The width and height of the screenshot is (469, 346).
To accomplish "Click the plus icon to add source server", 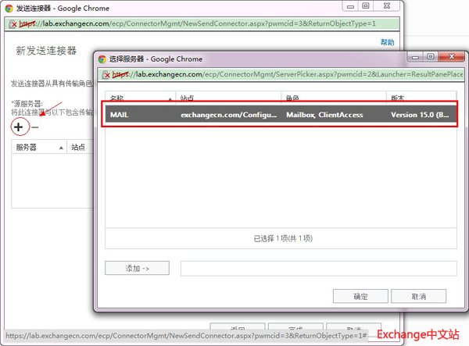I will tap(19, 127).
